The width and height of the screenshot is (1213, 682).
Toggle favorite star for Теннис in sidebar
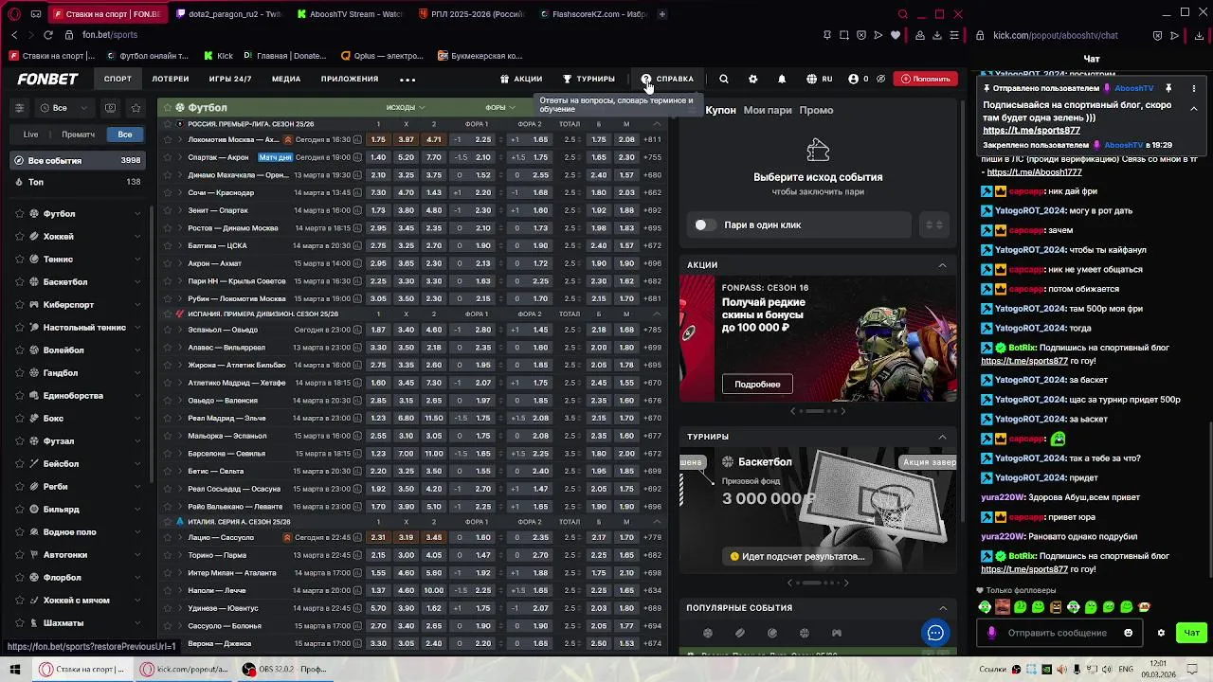(20, 260)
